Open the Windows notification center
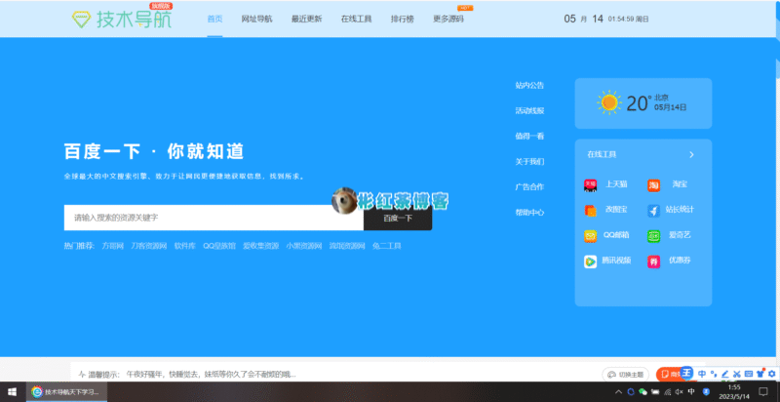 point(763,391)
